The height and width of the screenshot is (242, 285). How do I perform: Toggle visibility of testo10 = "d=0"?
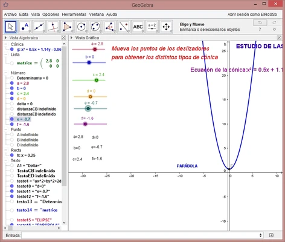coord(11,186)
